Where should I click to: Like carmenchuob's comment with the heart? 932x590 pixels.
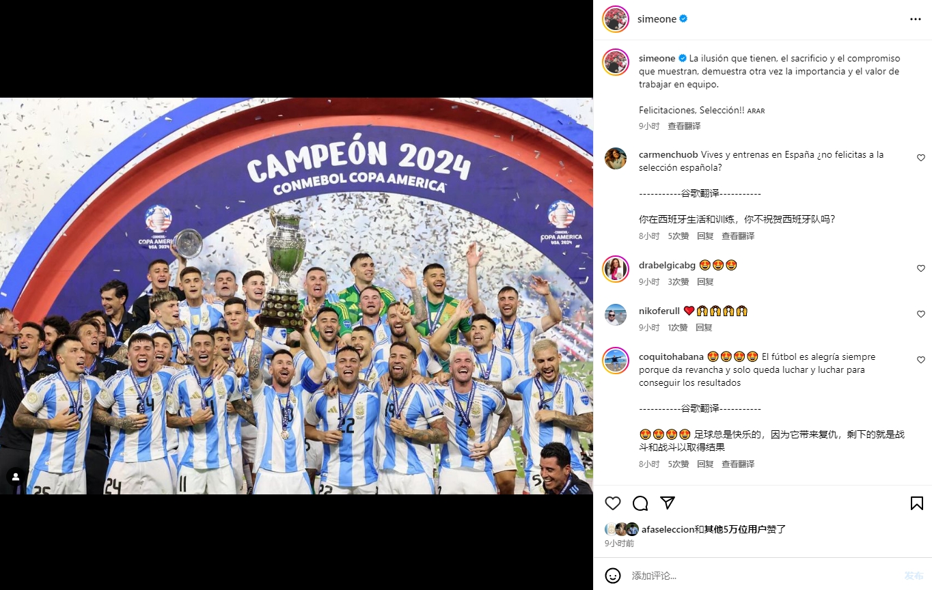920,158
